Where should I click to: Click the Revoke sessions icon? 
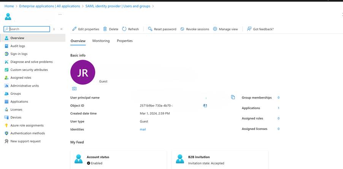tap(182, 29)
